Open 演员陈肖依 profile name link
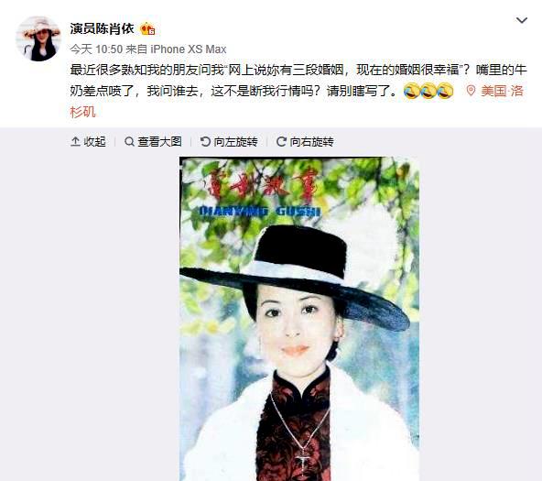 coord(102,28)
